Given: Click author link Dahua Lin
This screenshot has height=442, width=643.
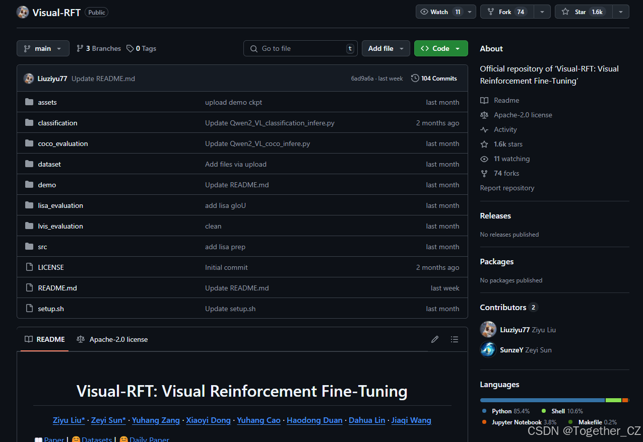Looking at the screenshot, I should pyautogui.click(x=367, y=420).
